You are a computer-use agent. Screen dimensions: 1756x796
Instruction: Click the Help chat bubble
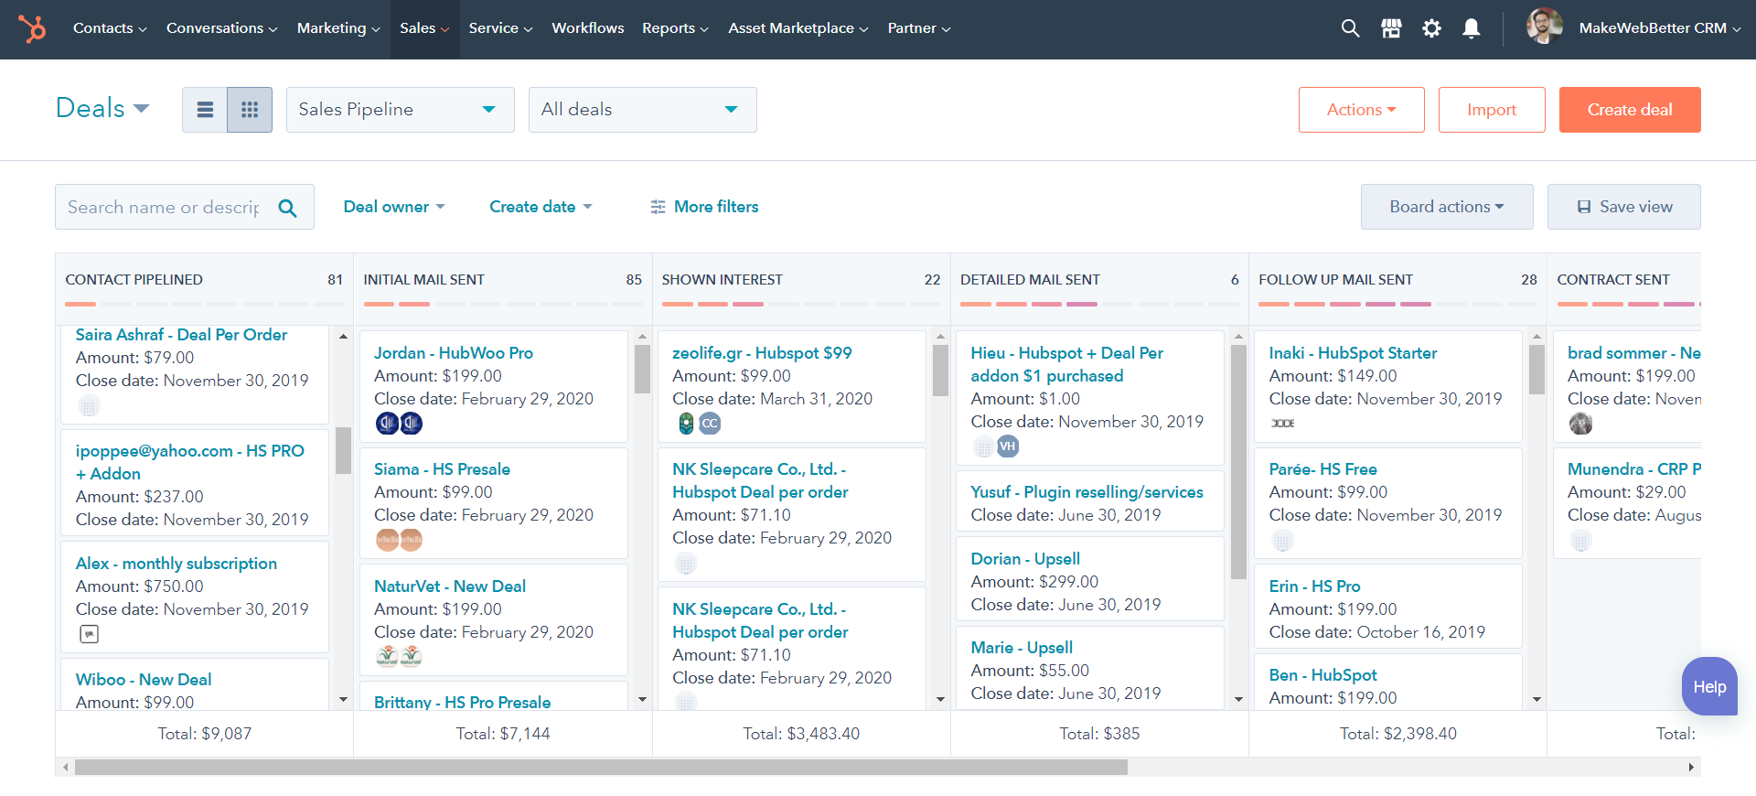(x=1708, y=687)
